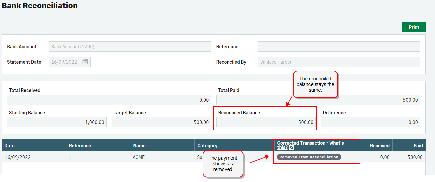Image resolution: width=435 pixels, height=182 pixels.
Task: Click the Bank Account (1200) field
Action: [130, 47]
